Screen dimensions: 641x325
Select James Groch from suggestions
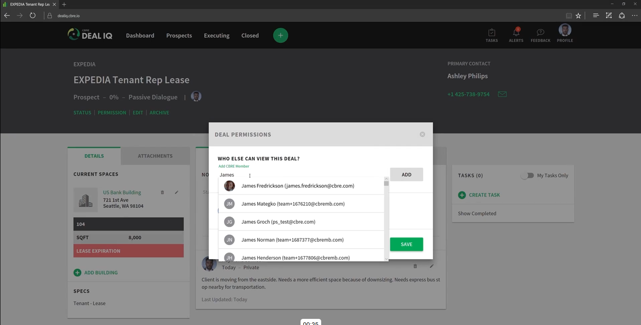[x=301, y=222]
